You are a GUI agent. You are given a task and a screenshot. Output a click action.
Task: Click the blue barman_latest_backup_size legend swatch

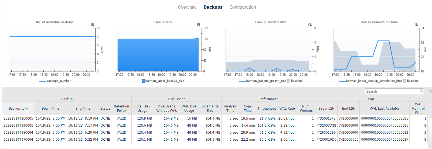143,81
